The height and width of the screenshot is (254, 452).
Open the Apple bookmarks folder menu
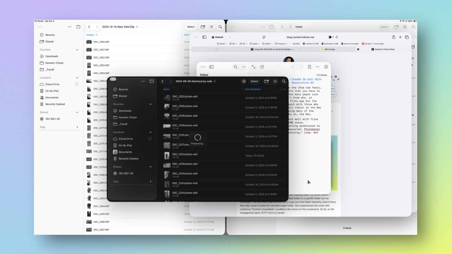tap(255, 44)
